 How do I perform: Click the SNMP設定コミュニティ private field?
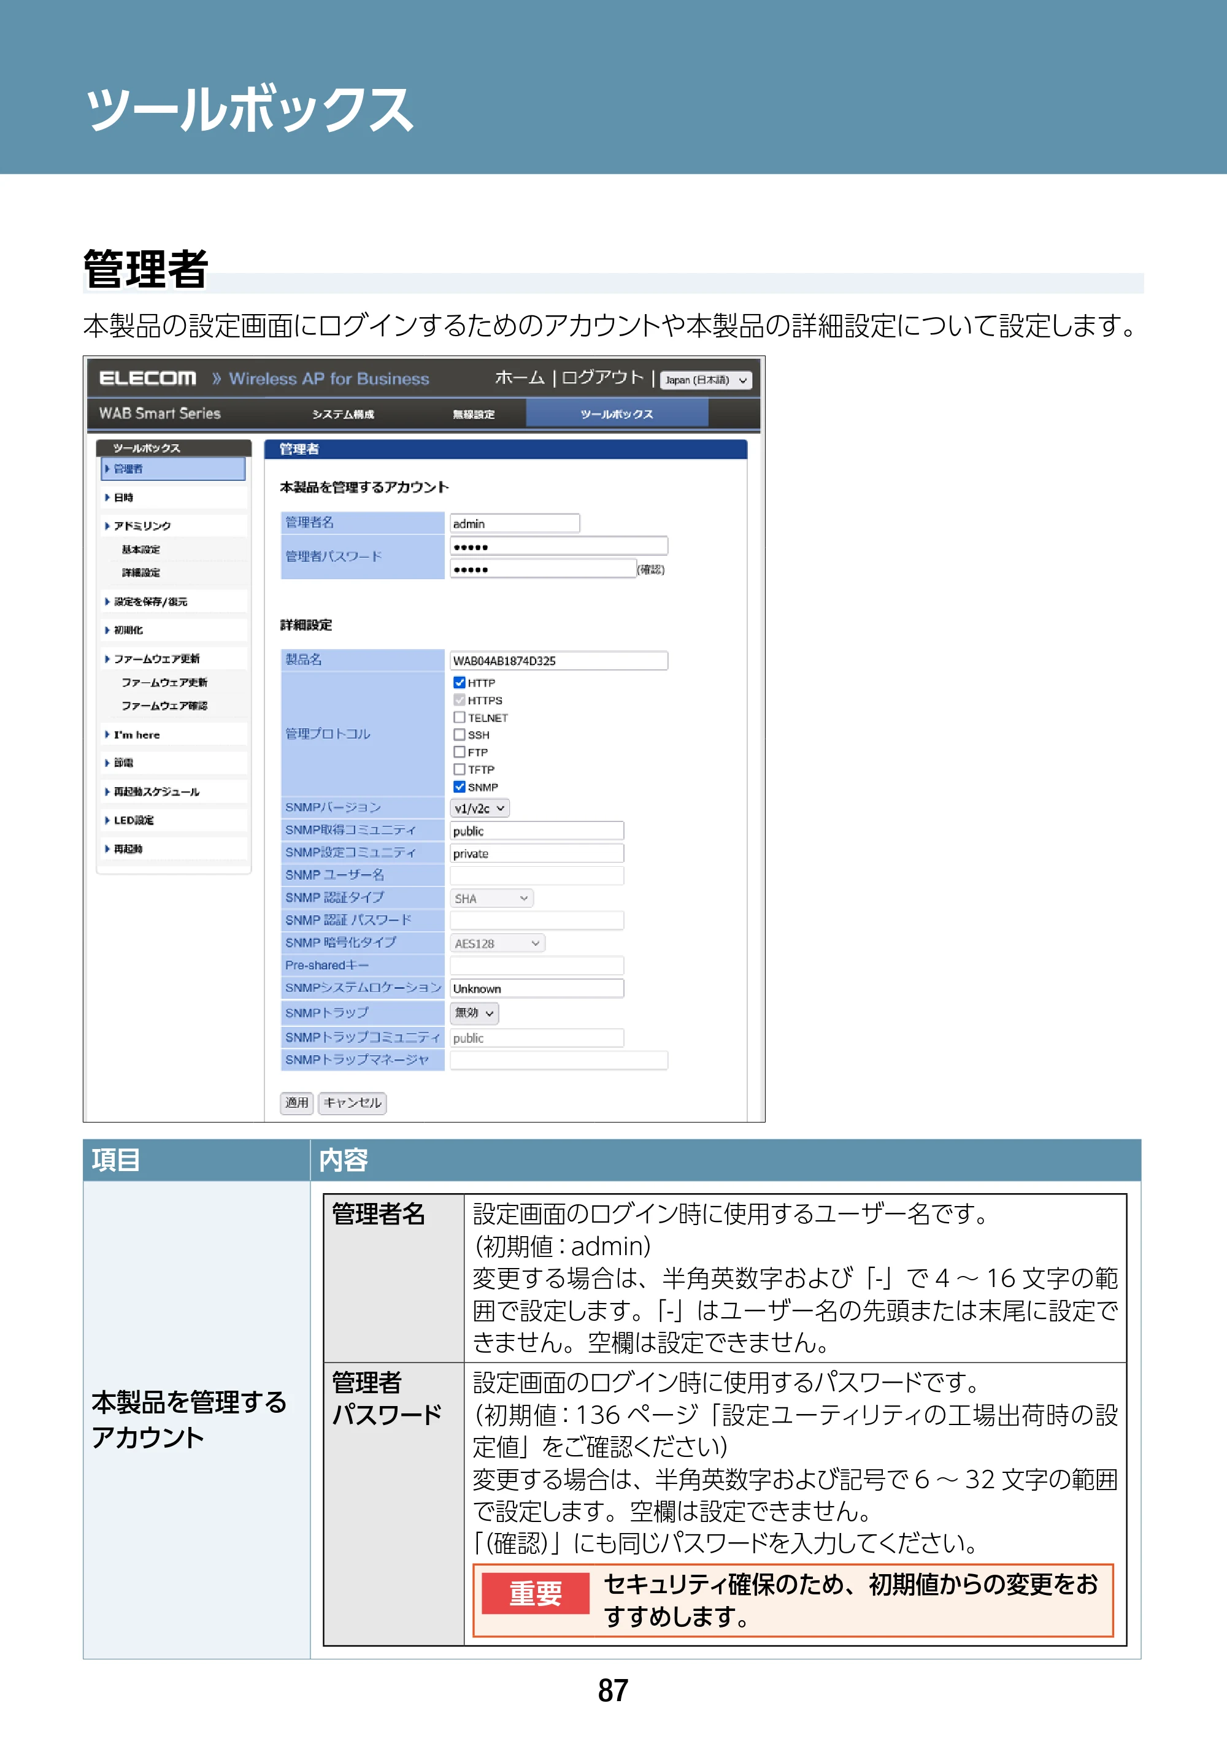coord(537,853)
